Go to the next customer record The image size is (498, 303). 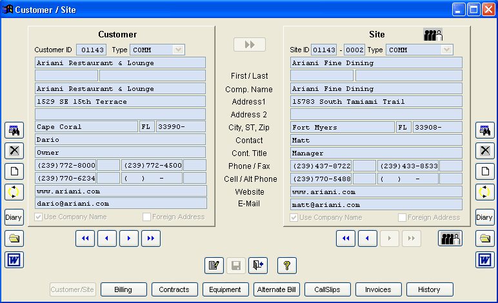coord(128,239)
